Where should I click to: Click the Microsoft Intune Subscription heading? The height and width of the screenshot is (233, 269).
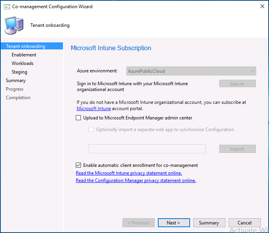(111, 48)
